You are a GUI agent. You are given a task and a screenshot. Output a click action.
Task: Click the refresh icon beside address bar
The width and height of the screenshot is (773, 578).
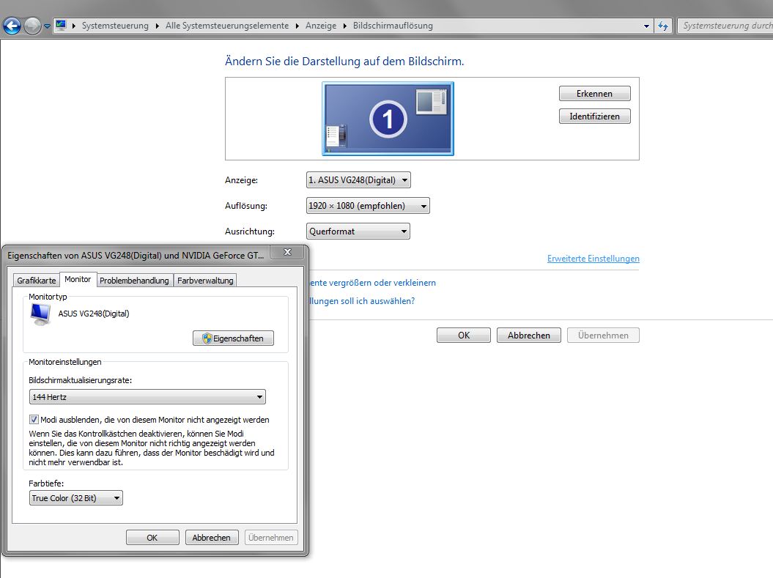(x=663, y=26)
